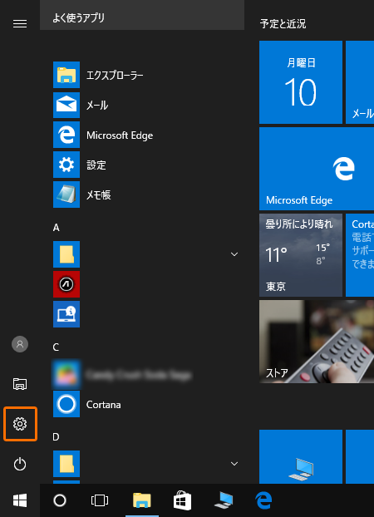Open the computer icon on the taskbar

[x=224, y=500]
